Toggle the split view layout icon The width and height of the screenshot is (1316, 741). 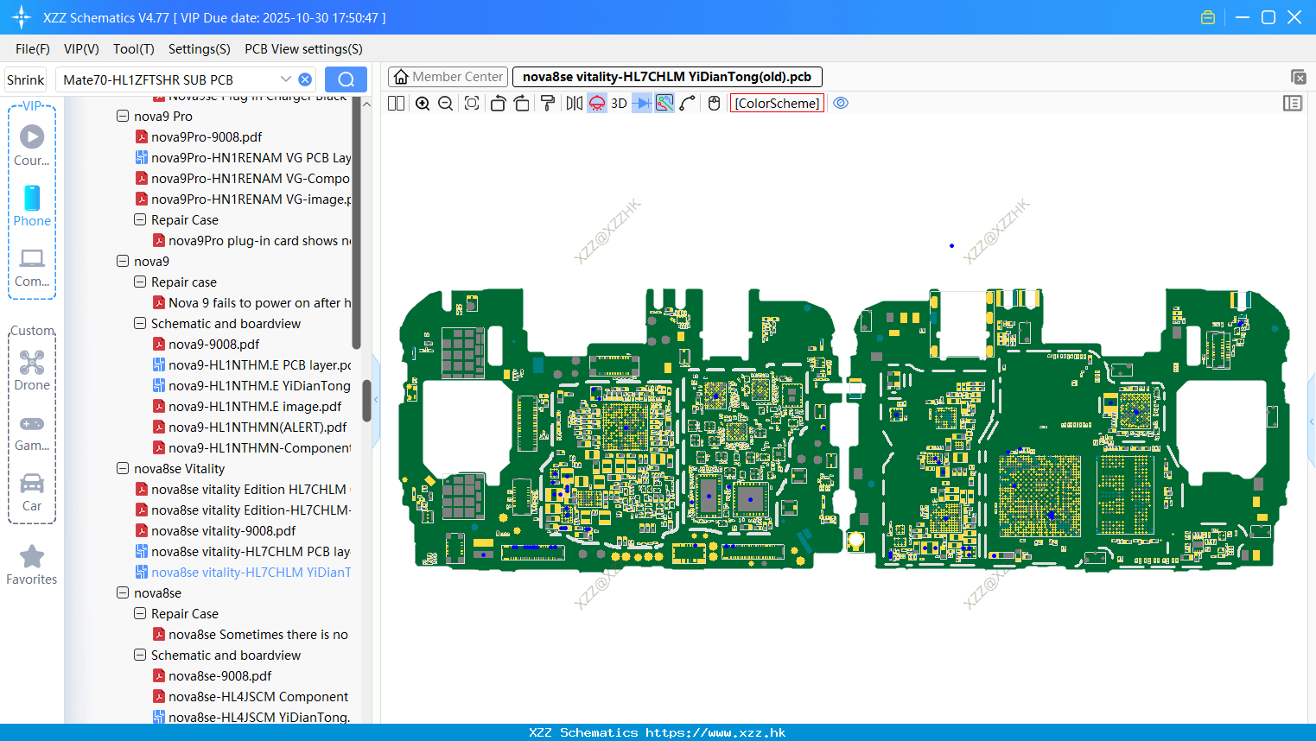click(x=396, y=104)
